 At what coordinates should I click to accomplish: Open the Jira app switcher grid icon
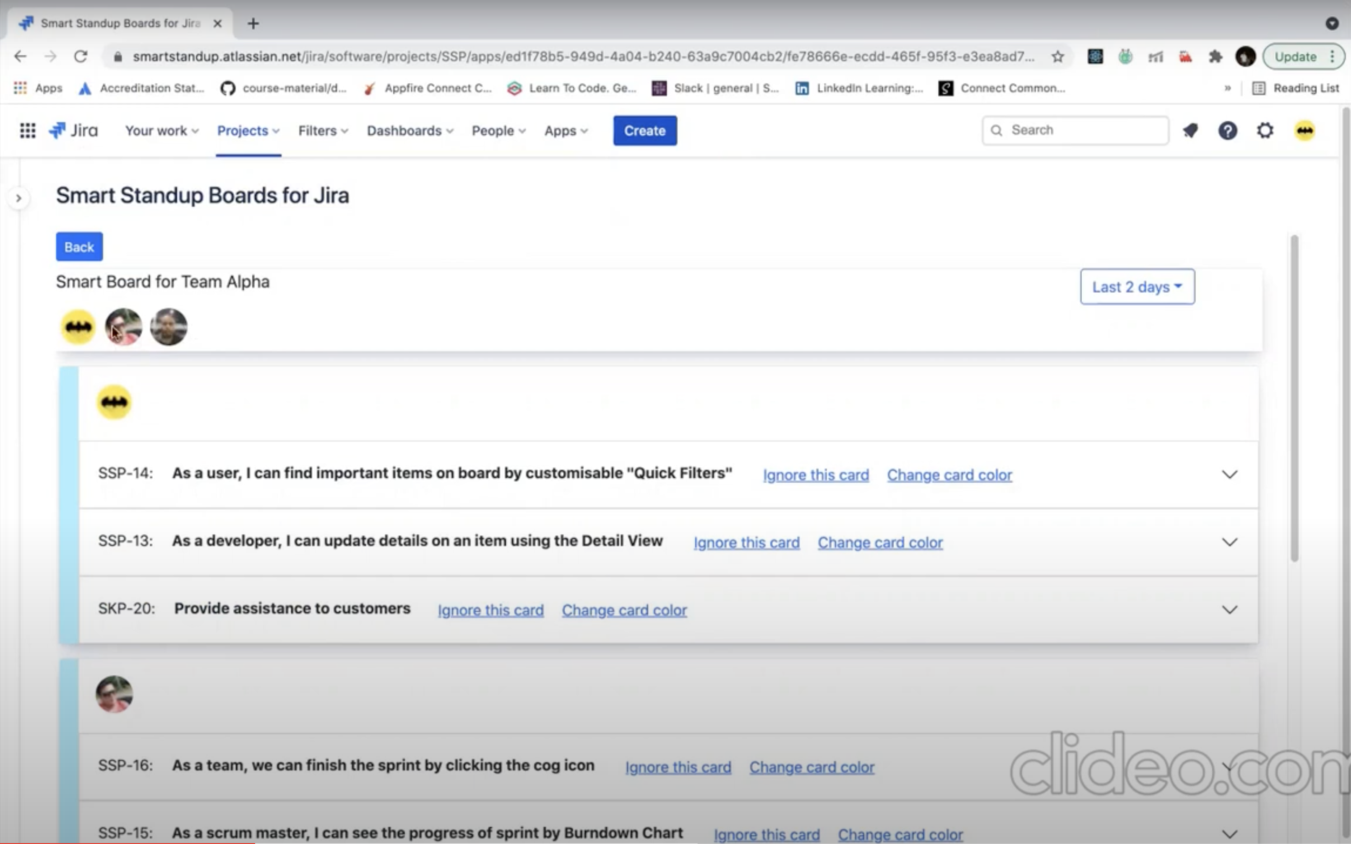point(27,130)
